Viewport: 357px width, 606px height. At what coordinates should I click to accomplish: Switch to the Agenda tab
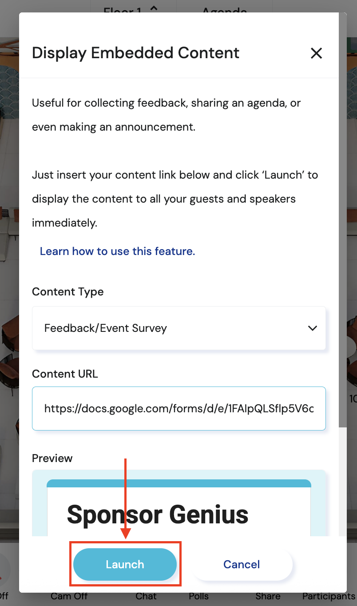pos(224,10)
